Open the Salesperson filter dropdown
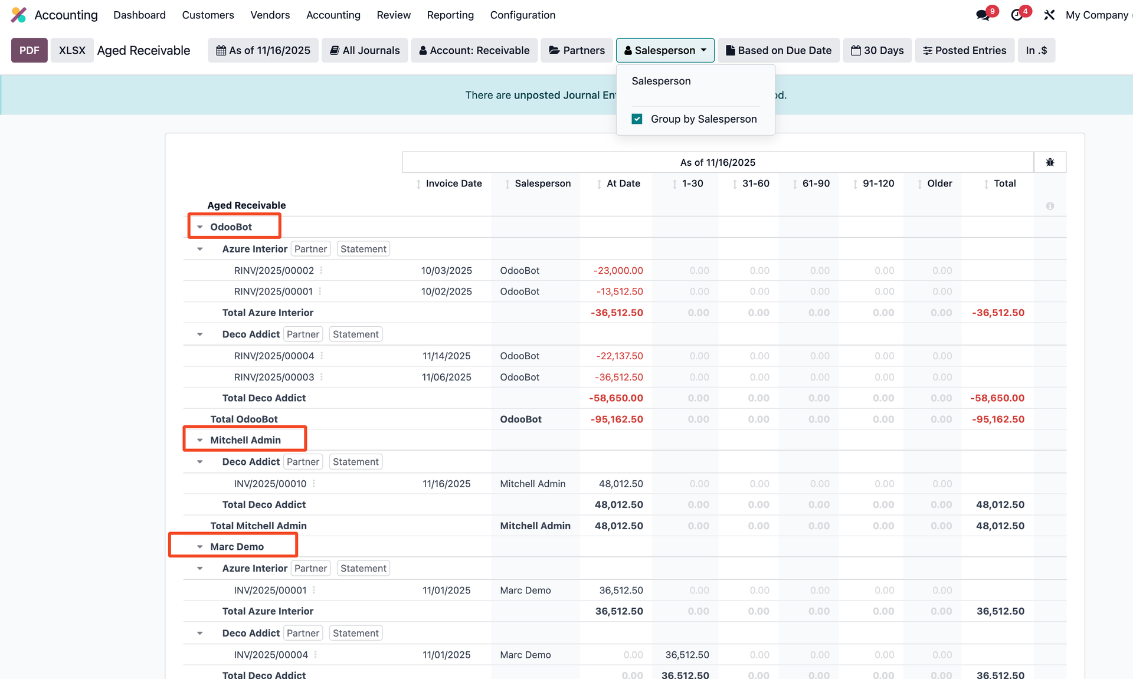This screenshot has height=679, width=1133. pyautogui.click(x=665, y=50)
